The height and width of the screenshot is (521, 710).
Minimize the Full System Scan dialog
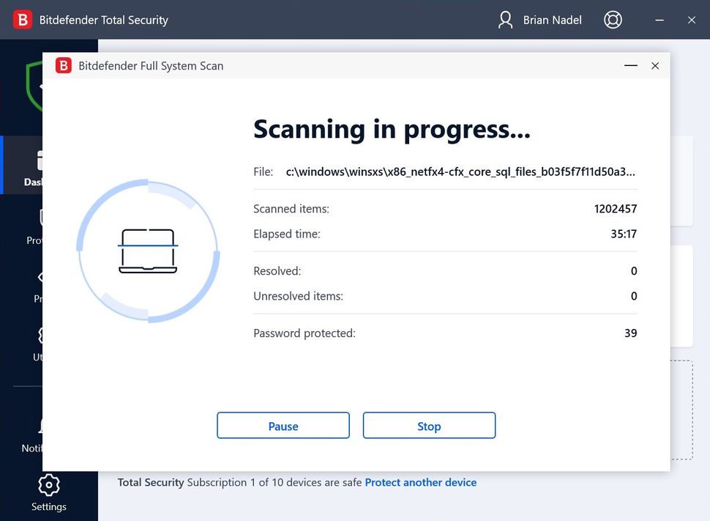pos(631,66)
